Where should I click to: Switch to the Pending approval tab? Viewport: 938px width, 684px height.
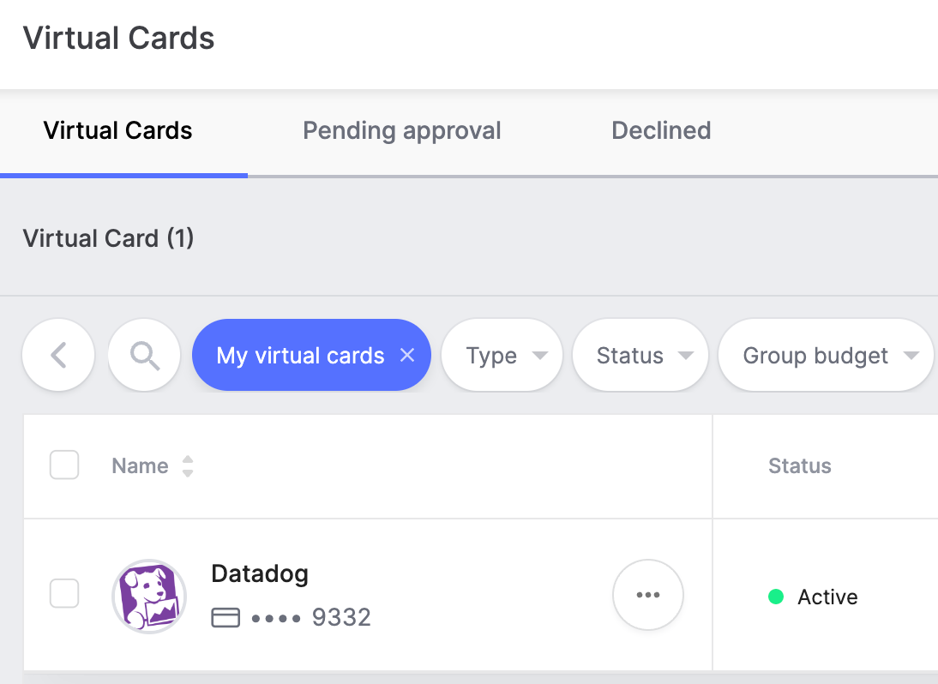click(401, 131)
